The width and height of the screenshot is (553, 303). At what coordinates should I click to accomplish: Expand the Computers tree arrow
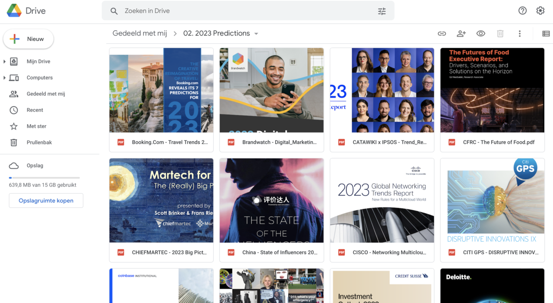[x=4, y=78]
